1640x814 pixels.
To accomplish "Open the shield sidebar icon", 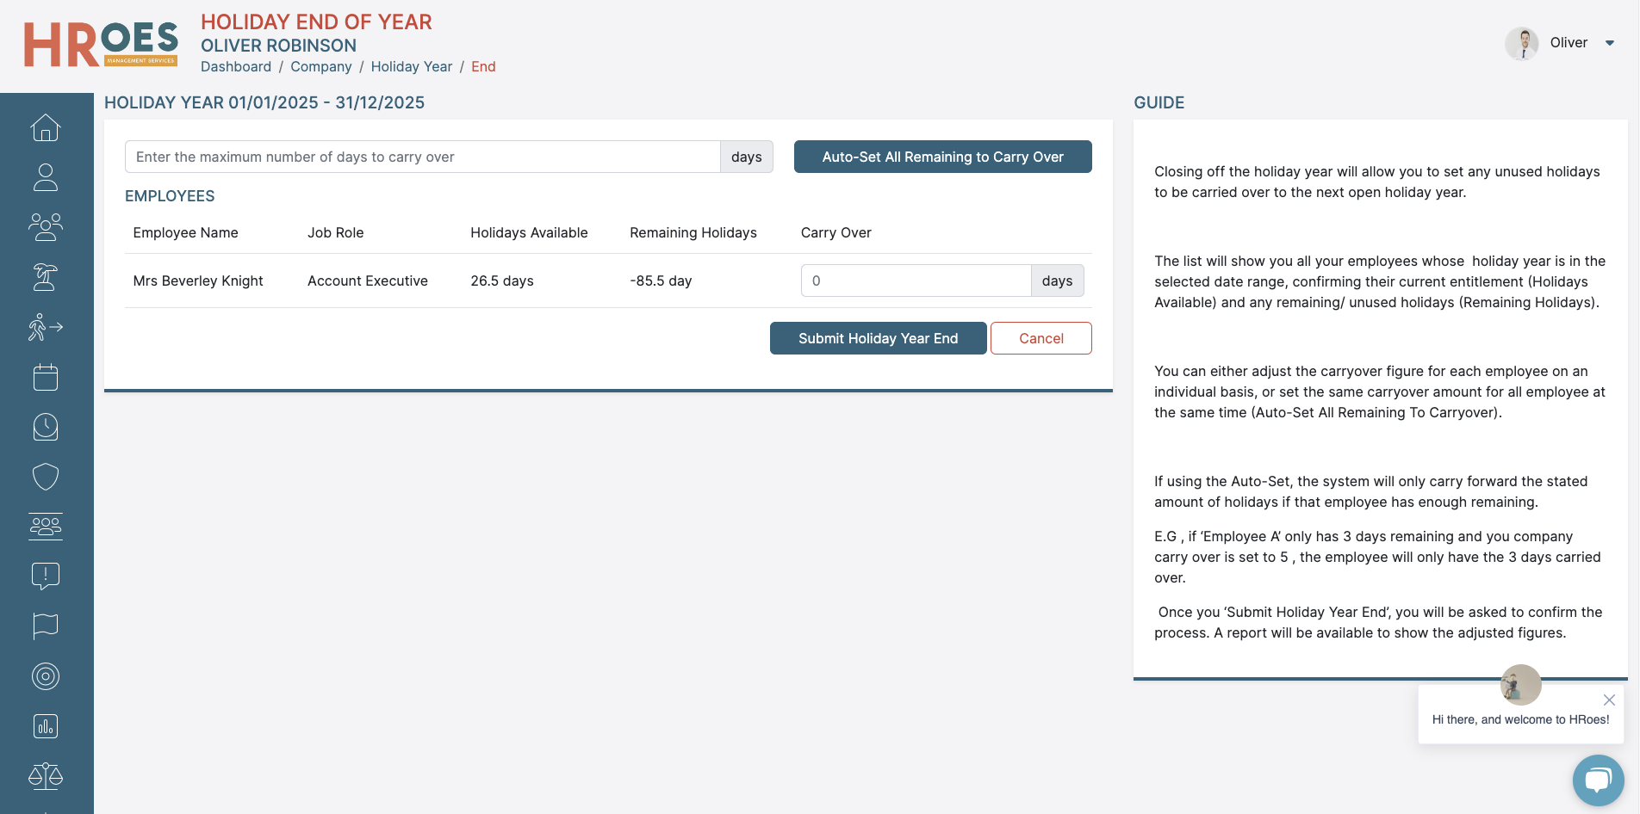I will [x=46, y=477].
